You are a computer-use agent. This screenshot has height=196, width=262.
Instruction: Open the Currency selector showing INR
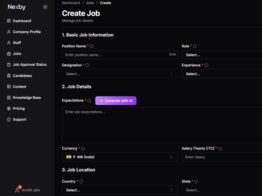120,157
